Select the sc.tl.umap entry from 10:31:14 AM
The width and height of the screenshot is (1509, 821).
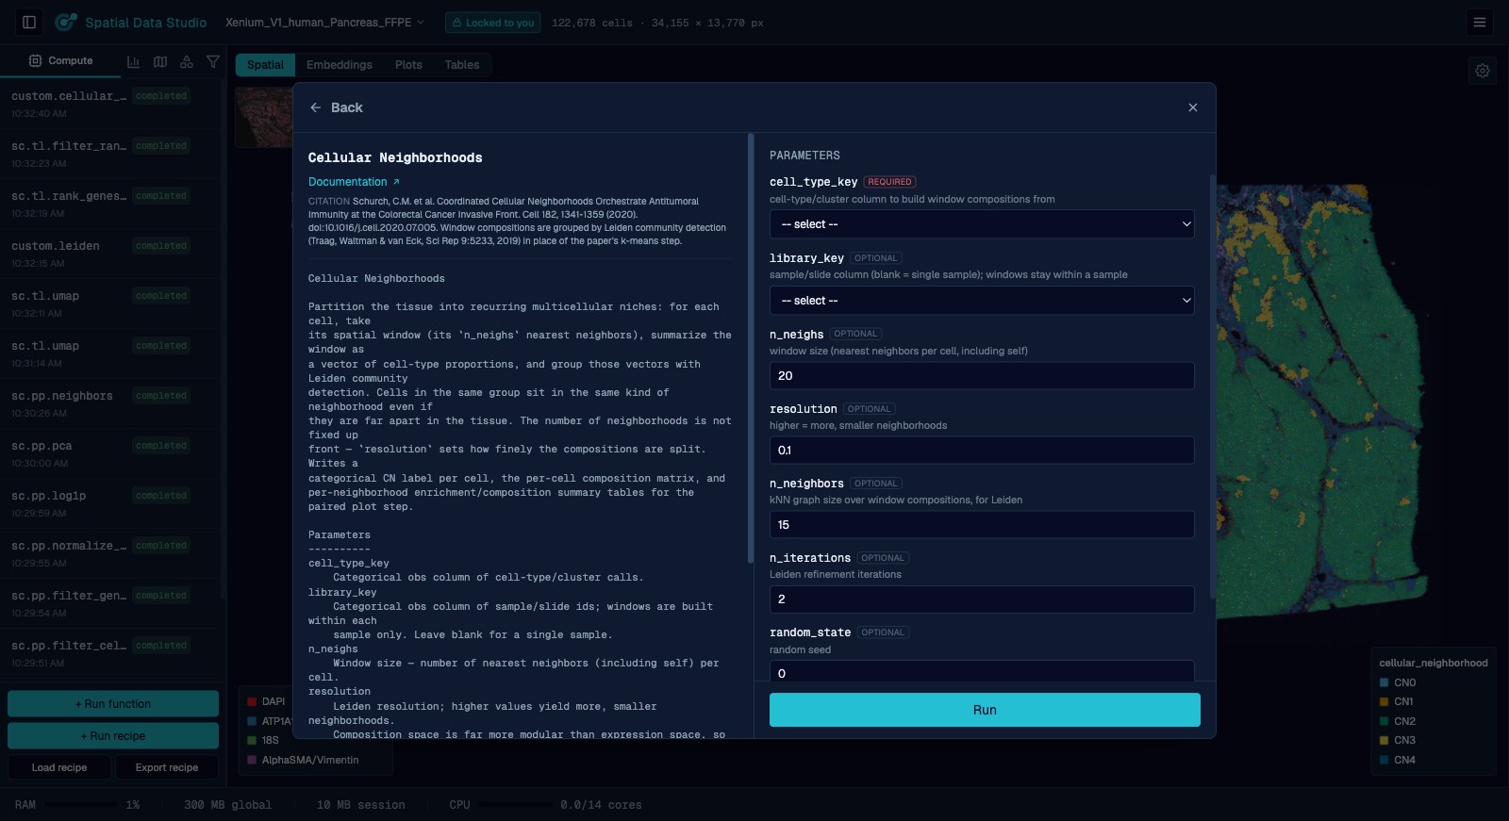coord(110,353)
